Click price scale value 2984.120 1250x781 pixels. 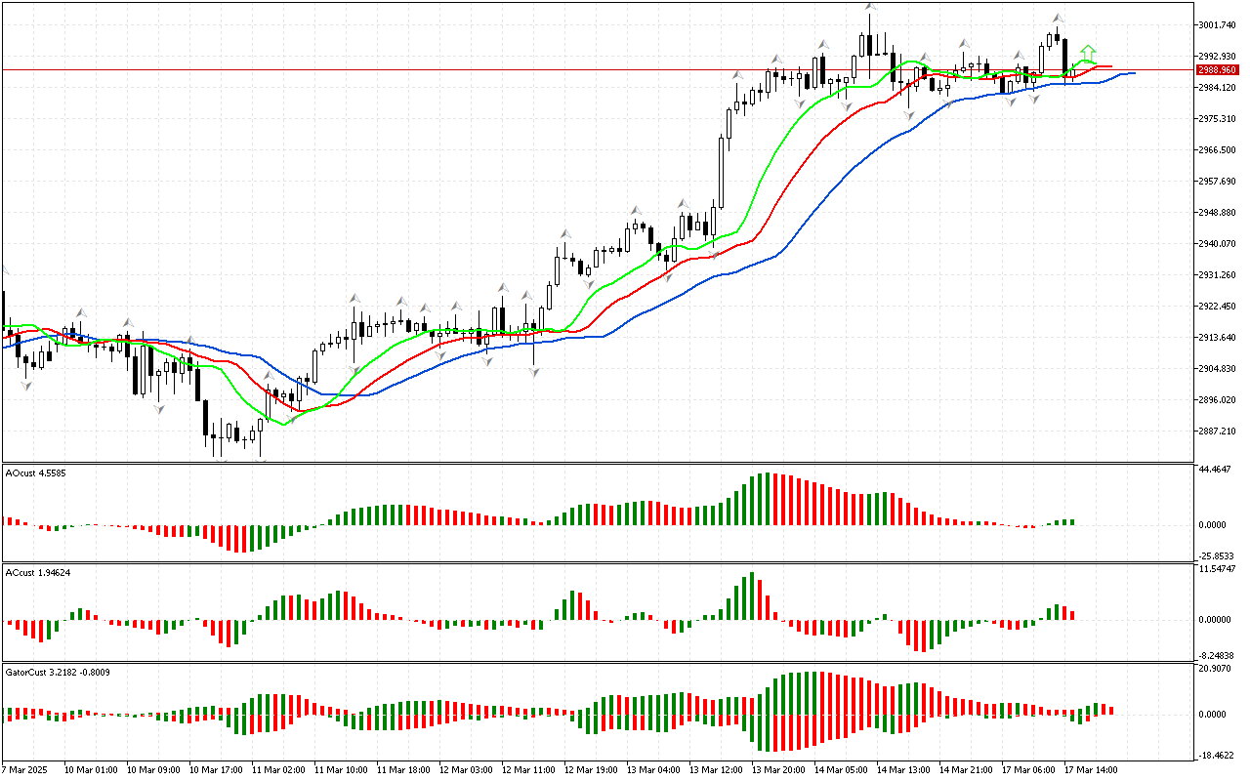(x=1220, y=87)
